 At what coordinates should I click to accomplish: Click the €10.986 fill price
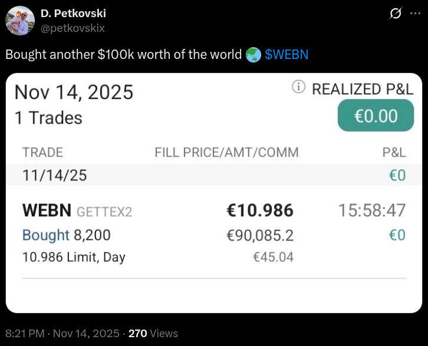click(x=260, y=210)
